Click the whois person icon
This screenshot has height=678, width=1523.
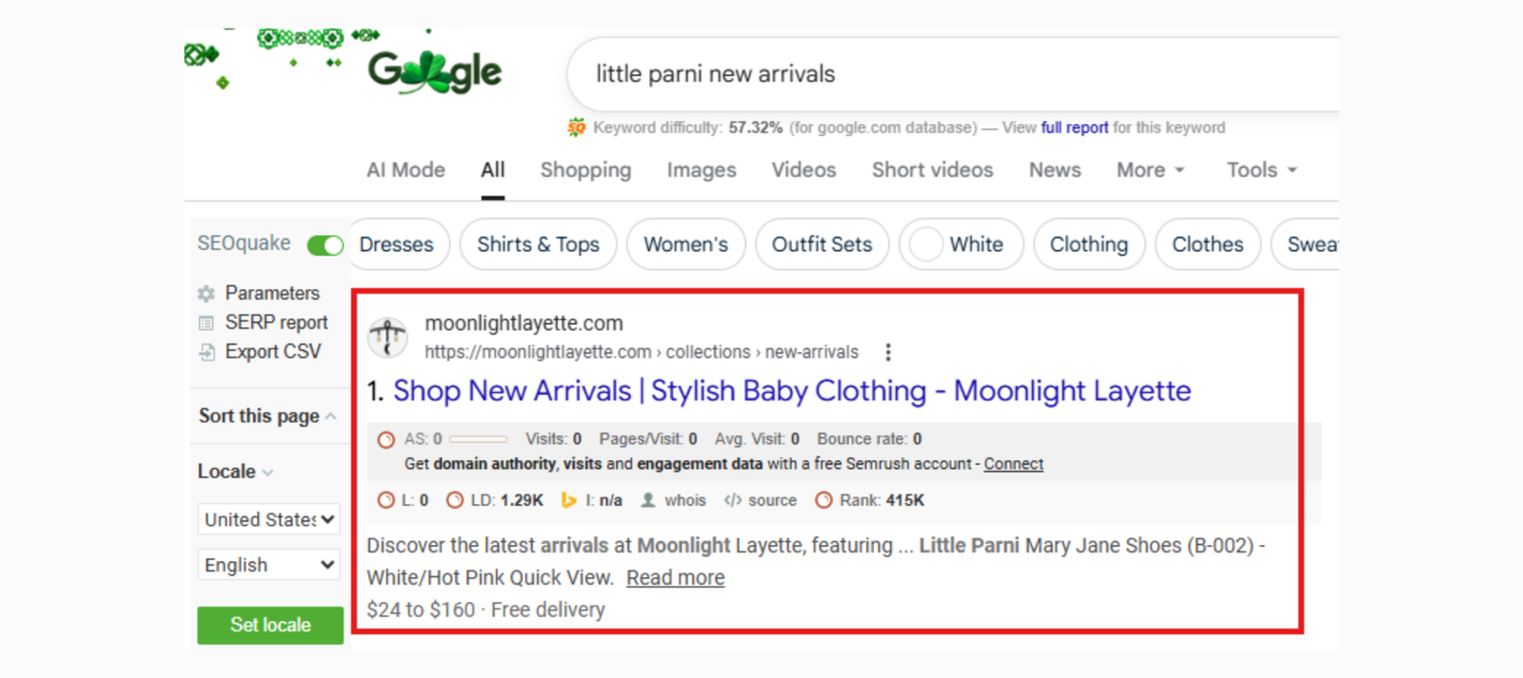[648, 500]
